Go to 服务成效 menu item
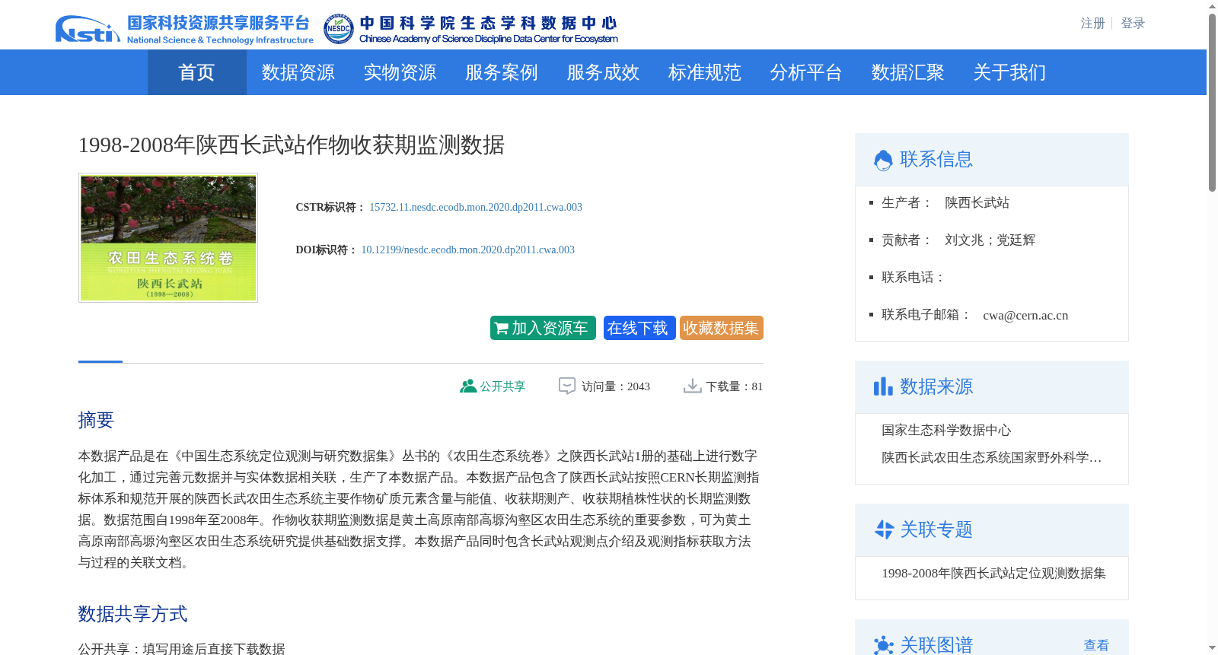1218x655 pixels. pyautogui.click(x=603, y=72)
